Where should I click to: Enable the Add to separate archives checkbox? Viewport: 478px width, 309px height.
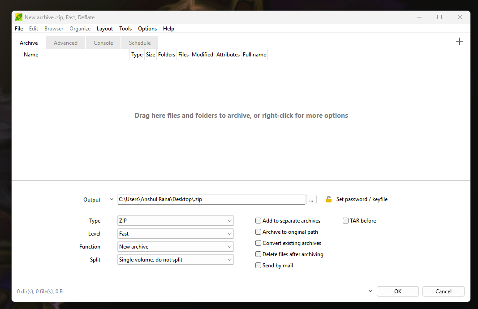258,220
